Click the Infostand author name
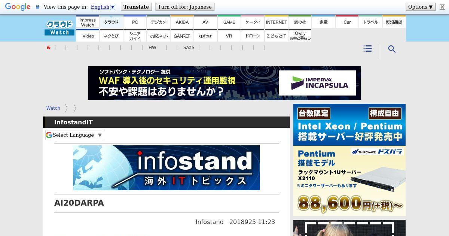Image resolution: width=449 pixels, height=236 pixels. click(210, 222)
